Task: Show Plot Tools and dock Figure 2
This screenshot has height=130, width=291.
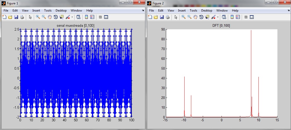Action: pos(252,17)
